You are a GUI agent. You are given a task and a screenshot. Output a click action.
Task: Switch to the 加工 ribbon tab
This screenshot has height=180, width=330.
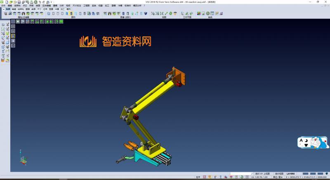[63, 9]
